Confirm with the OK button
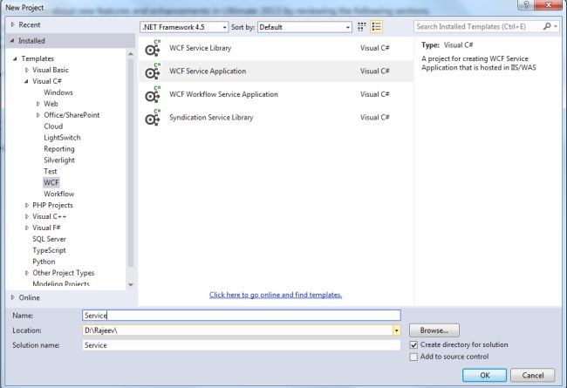 tap(484, 375)
